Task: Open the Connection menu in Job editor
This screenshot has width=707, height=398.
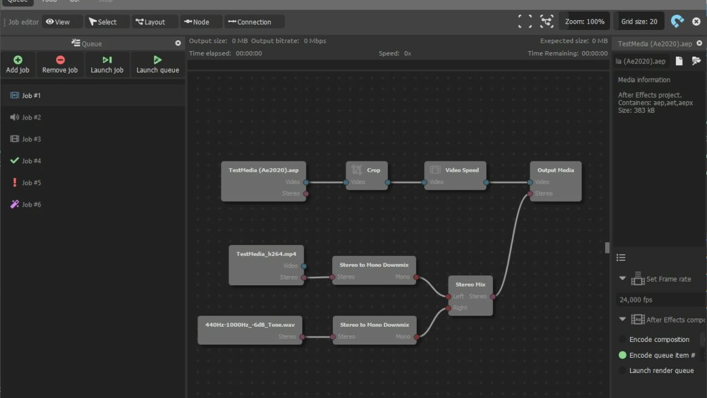Action: point(254,22)
